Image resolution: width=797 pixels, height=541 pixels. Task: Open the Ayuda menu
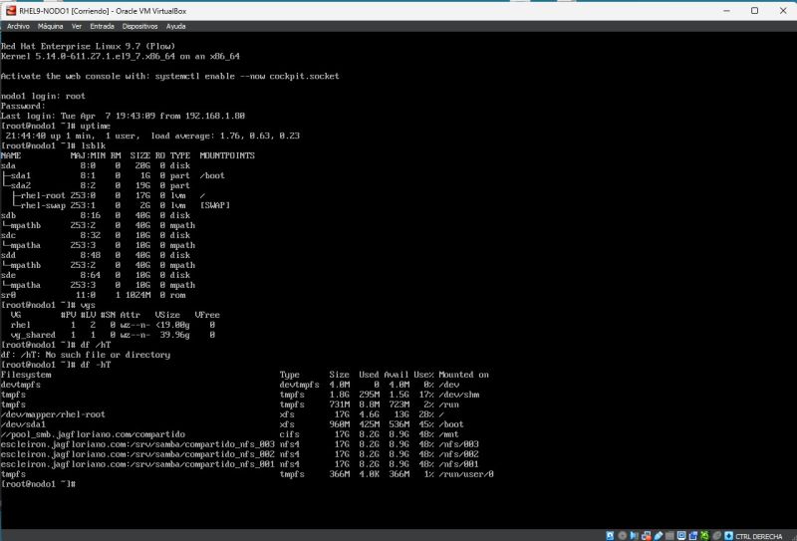click(176, 27)
